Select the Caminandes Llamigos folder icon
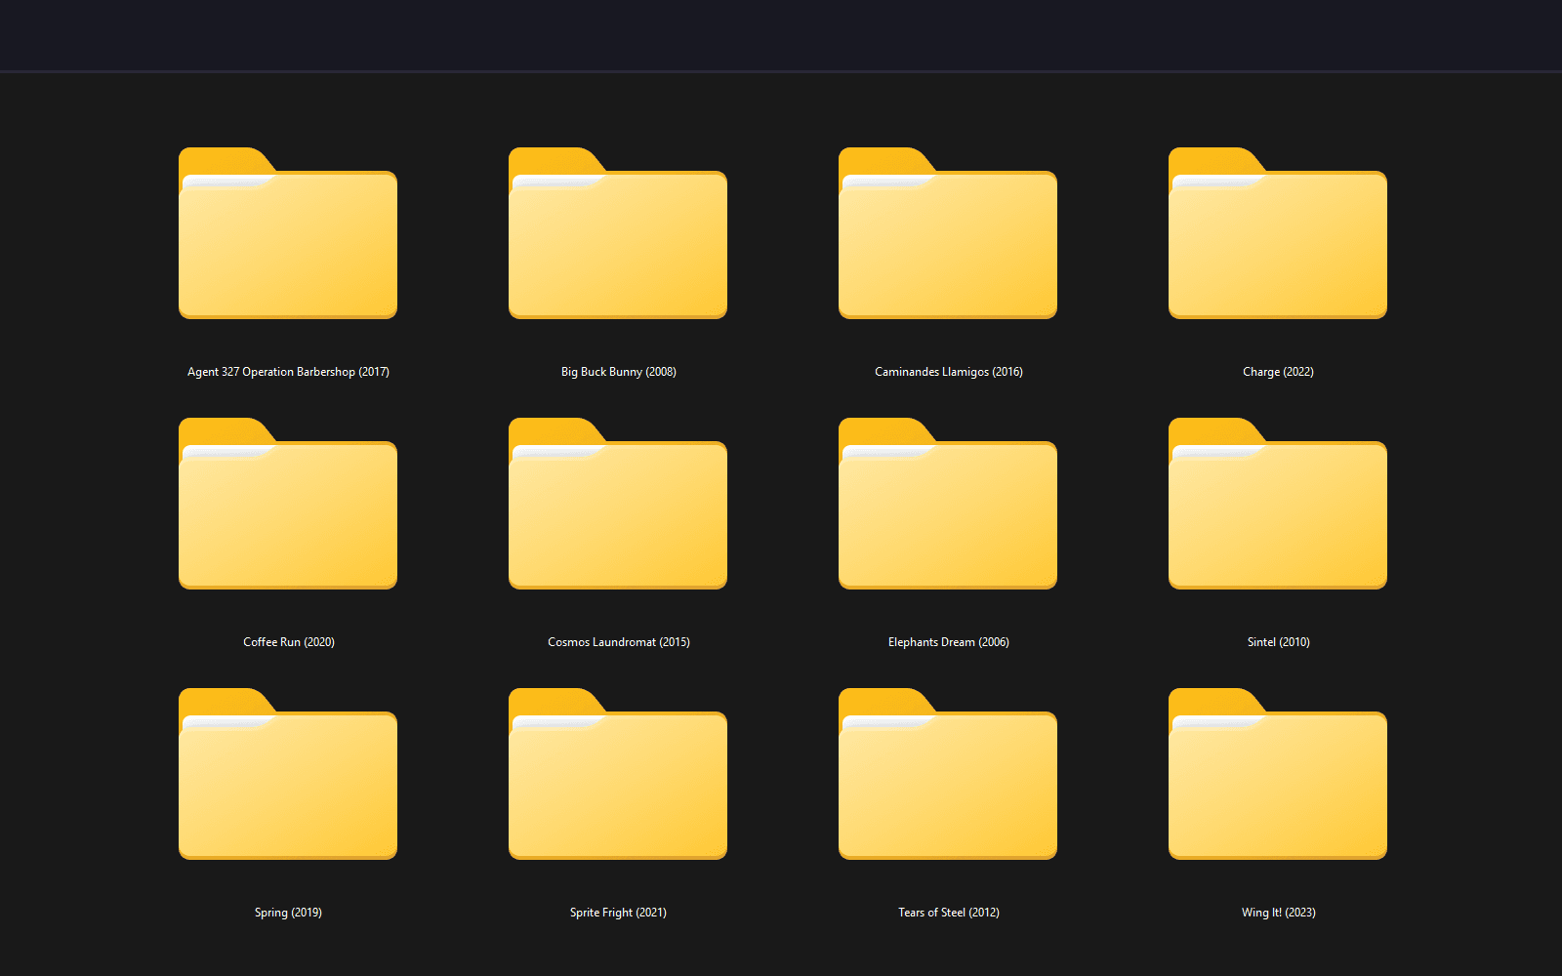1562x976 pixels. click(x=948, y=233)
